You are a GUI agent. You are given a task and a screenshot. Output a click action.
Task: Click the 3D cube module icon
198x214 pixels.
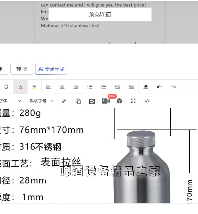coord(120,101)
